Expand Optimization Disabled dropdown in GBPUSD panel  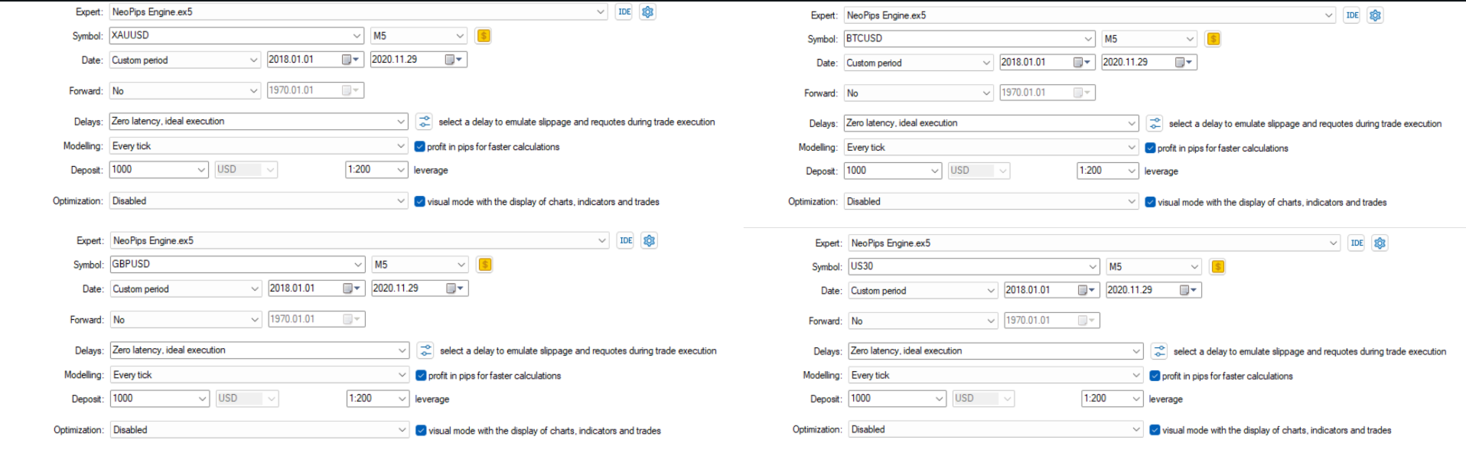(x=402, y=430)
